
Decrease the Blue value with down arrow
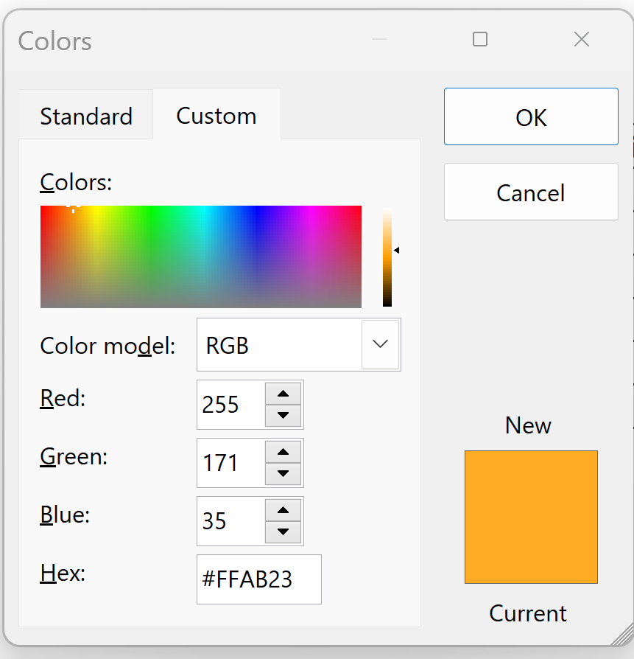pos(283,531)
